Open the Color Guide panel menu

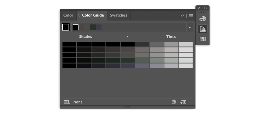point(191,16)
